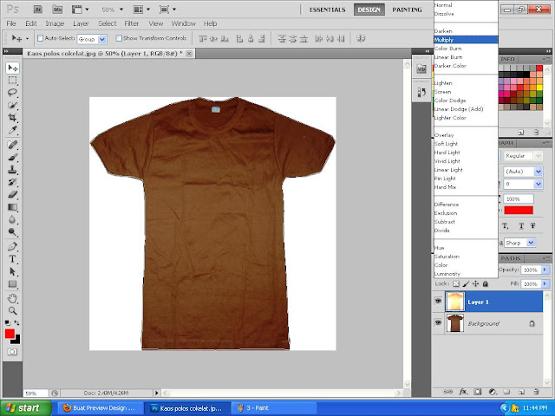Viewport: 555px width, 416px height.
Task: Select the Zoom tool in toolbox
Action: point(13,310)
